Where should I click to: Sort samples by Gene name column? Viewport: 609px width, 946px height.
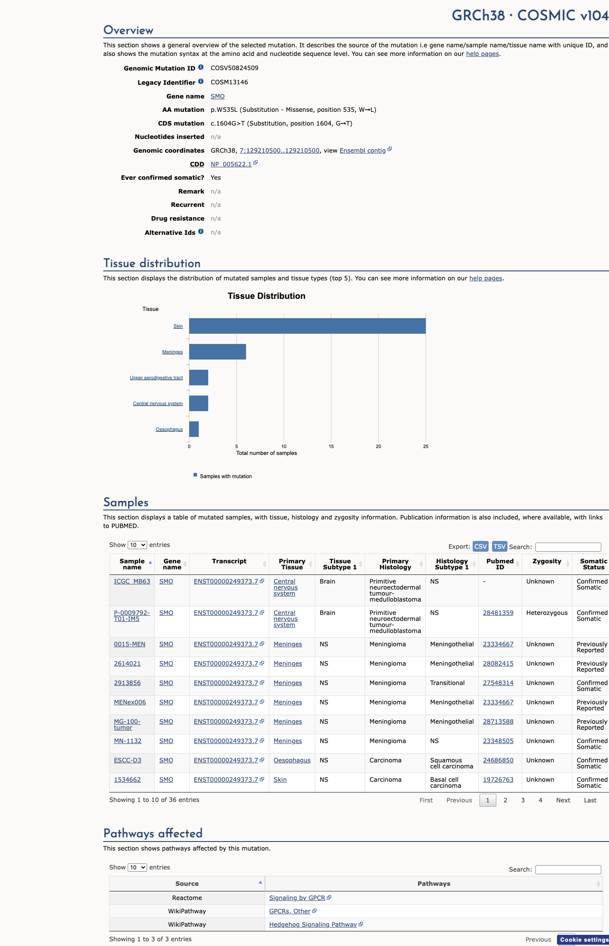pos(172,564)
